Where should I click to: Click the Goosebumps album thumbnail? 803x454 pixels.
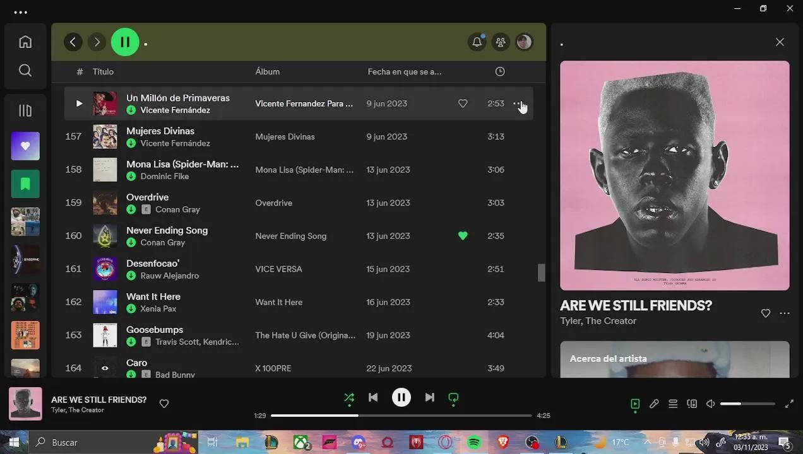click(105, 335)
